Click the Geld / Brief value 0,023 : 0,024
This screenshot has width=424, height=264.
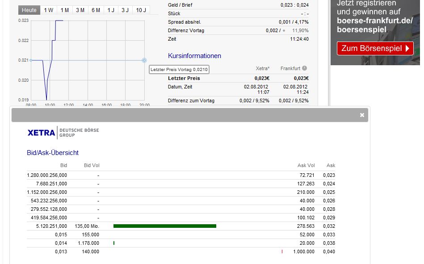pyautogui.click(x=294, y=5)
